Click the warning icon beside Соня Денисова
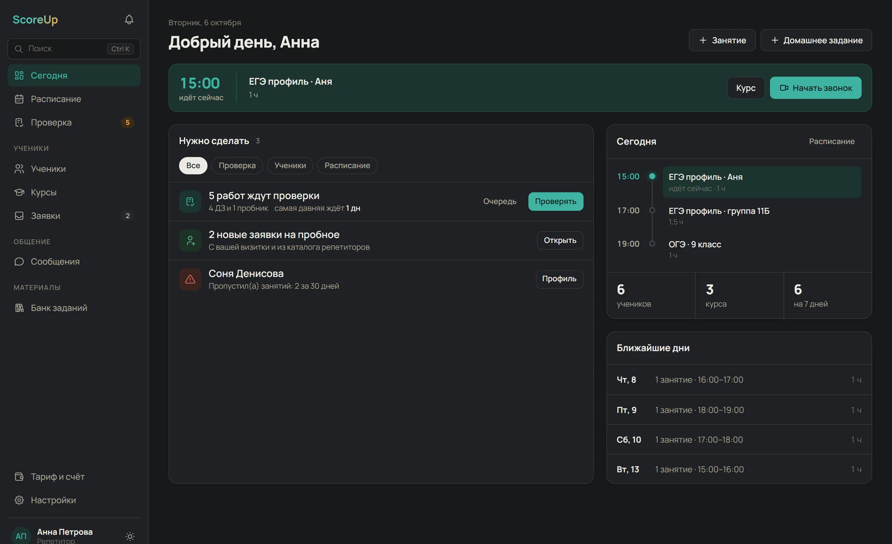Screen dimensions: 892x544 (x=190, y=279)
